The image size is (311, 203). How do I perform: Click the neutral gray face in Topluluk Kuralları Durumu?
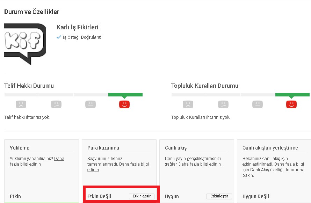(x=258, y=104)
